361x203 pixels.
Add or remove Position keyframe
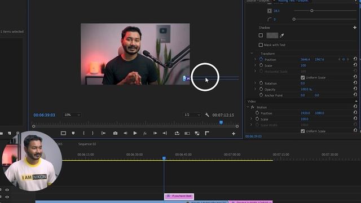click(344, 59)
